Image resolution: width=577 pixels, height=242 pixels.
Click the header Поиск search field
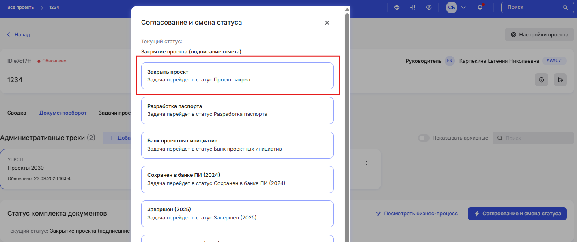point(537,7)
